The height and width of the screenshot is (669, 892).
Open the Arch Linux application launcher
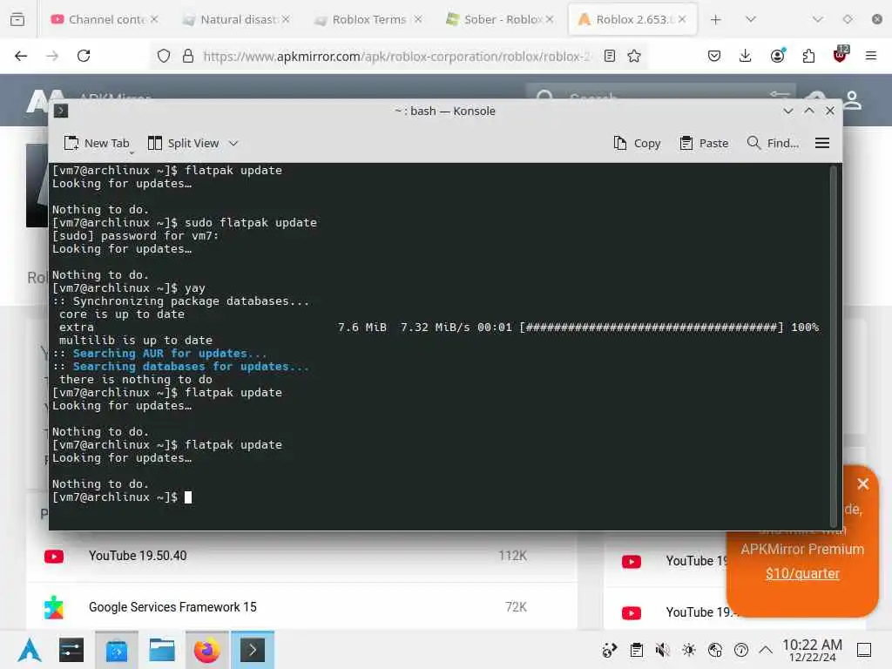click(29, 650)
